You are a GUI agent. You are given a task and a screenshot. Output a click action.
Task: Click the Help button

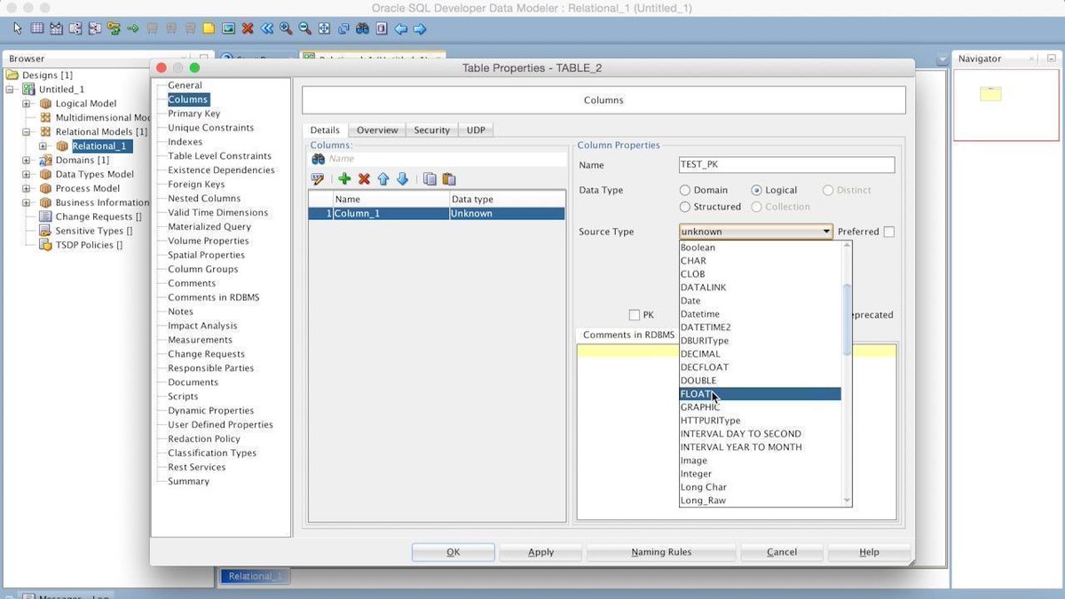click(870, 552)
